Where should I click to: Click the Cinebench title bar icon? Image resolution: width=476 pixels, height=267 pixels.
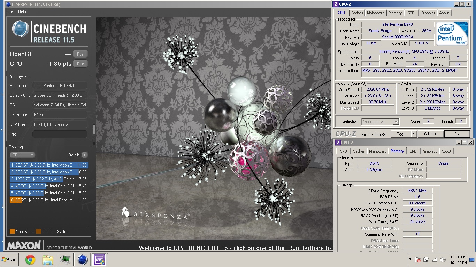click(x=8, y=4)
